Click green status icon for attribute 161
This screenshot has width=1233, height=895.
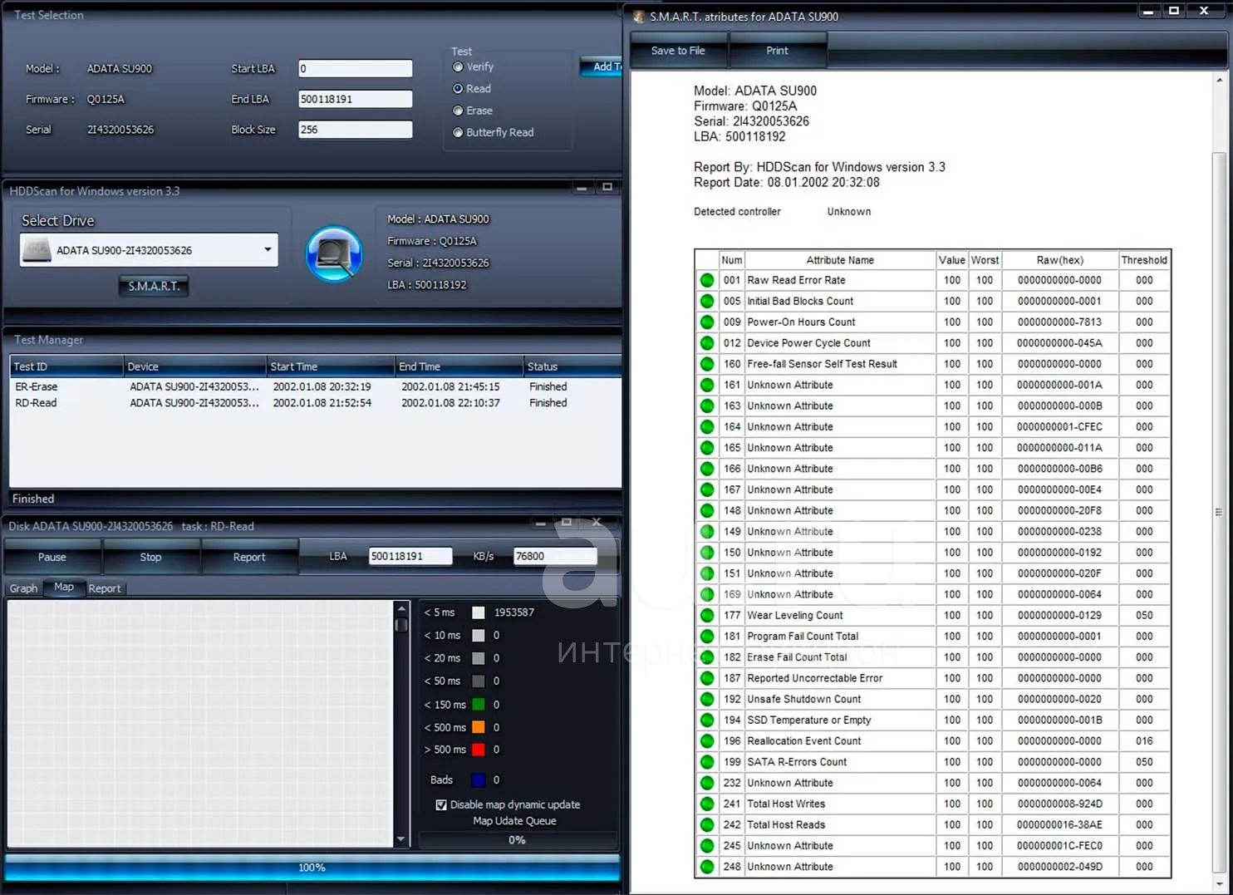pos(707,385)
